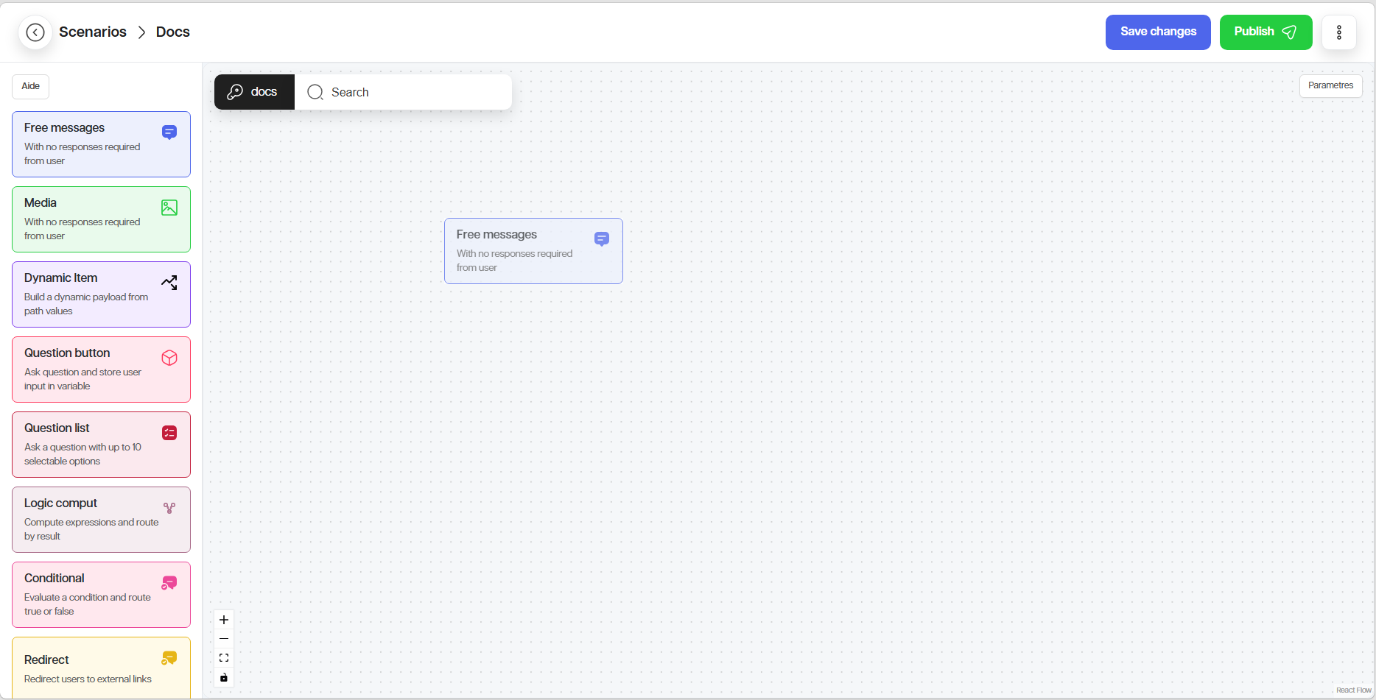Click the zoom out minus control

224,639
